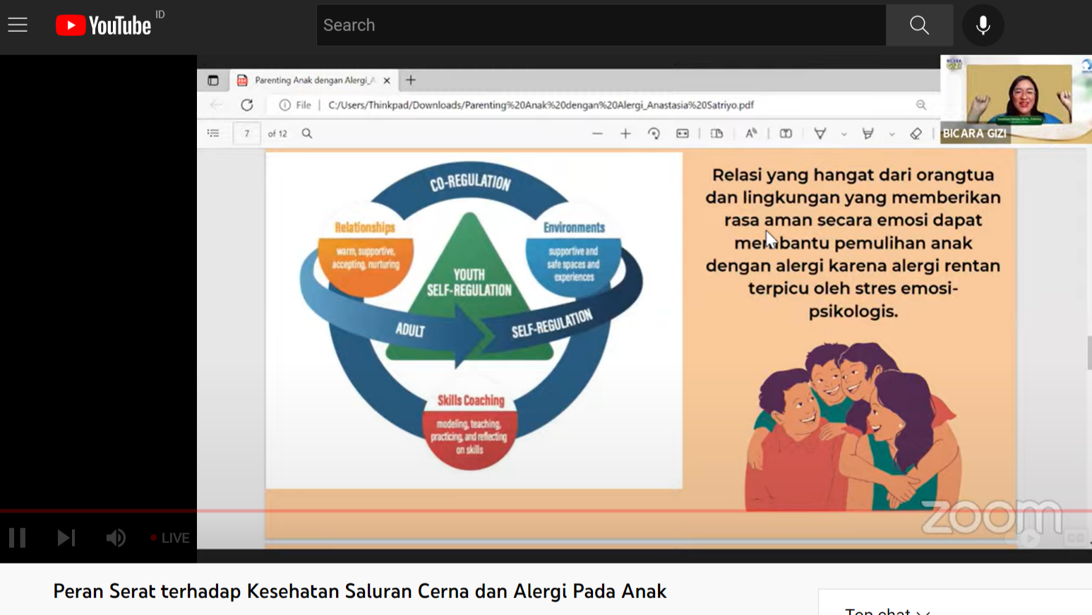Click into the YouTube Search field
1092x615 pixels.
point(600,25)
